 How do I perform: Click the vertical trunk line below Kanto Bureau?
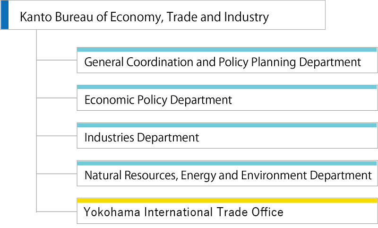coord(36,121)
